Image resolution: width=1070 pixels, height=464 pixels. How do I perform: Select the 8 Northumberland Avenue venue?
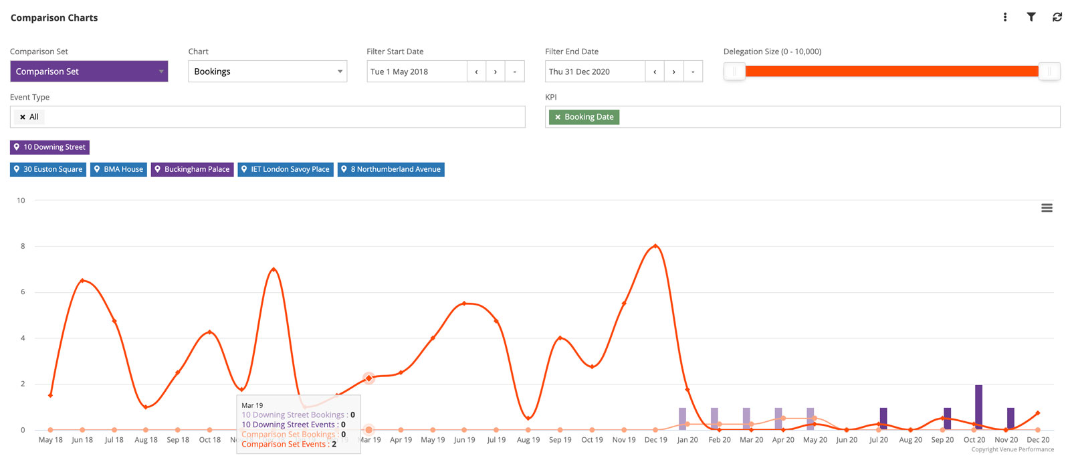click(x=391, y=169)
